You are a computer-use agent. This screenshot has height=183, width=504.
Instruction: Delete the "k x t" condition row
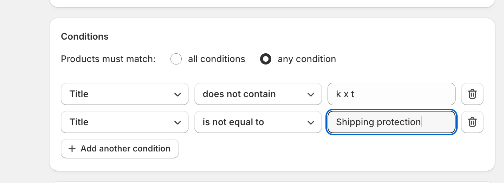point(472,94)
